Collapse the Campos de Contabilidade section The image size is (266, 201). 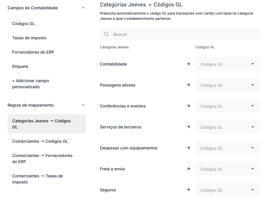[83, 8]
